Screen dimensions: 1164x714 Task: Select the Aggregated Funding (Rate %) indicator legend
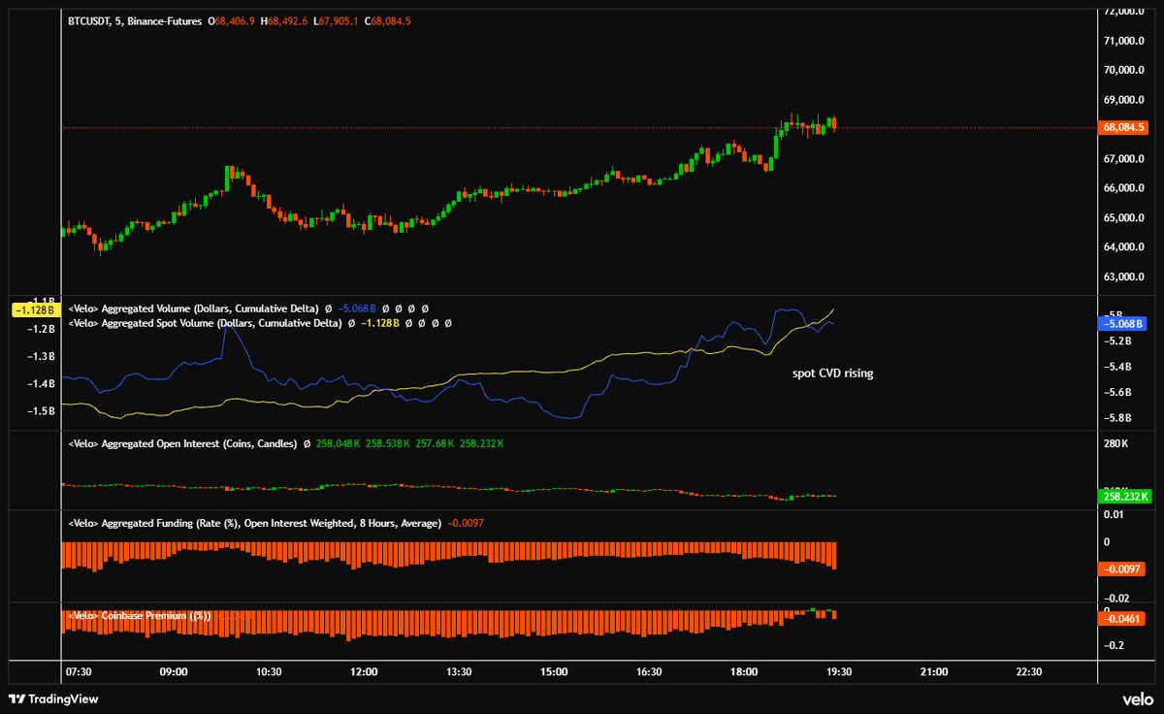click(x=254, y=523)
